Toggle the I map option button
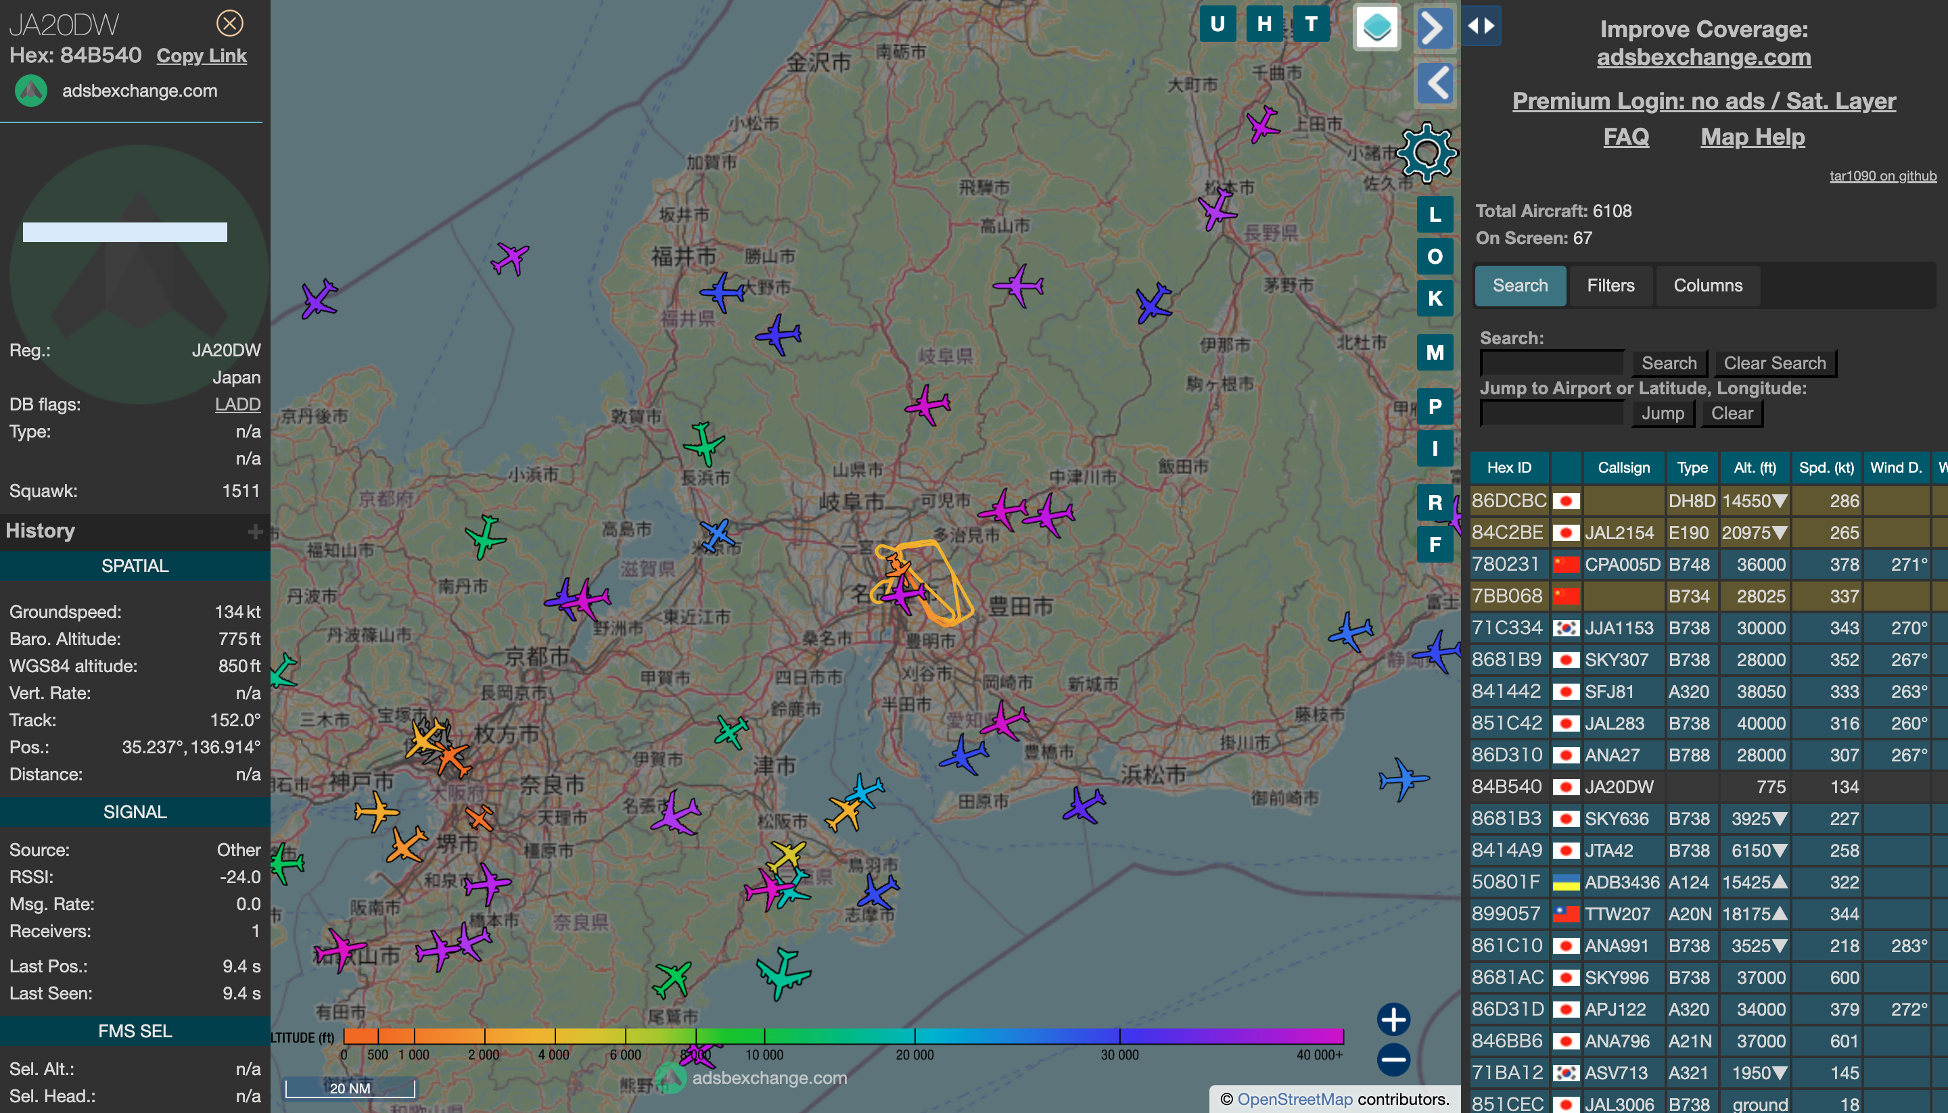 pyautogui.click(x=1435, y=449)
